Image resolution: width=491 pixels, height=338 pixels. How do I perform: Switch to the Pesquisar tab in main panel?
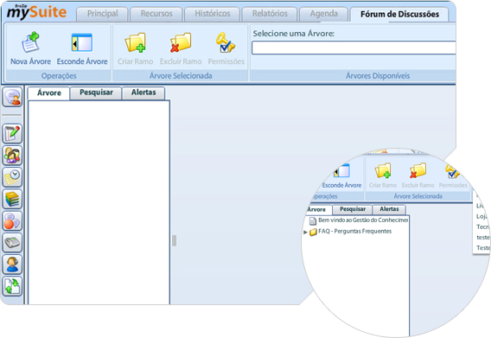coord(96,92)
